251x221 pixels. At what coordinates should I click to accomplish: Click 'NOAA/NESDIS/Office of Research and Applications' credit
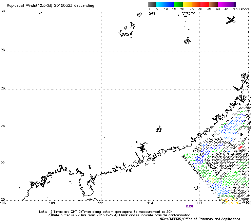click(x=200, y=219)
